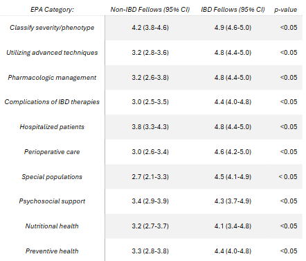Select the 'EPA Category:' header cell
The height and width of the screenshot is (261, 306).
coord(52,10)
